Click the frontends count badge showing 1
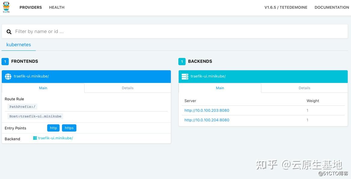The image size is (351, 179). (x=5, y=61)
